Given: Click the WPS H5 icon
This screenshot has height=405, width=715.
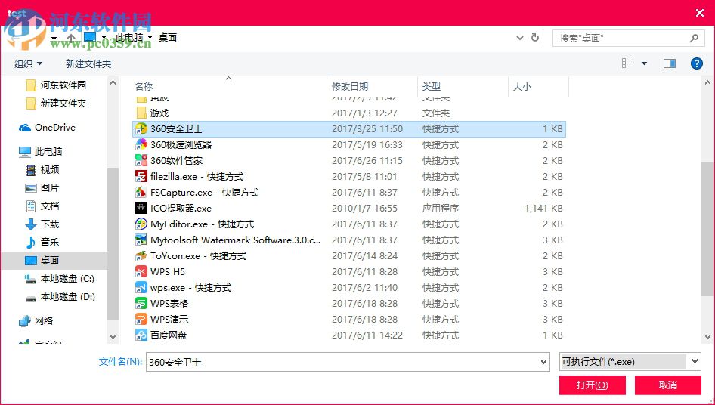Looking at the screenshot, I should 141,272.
